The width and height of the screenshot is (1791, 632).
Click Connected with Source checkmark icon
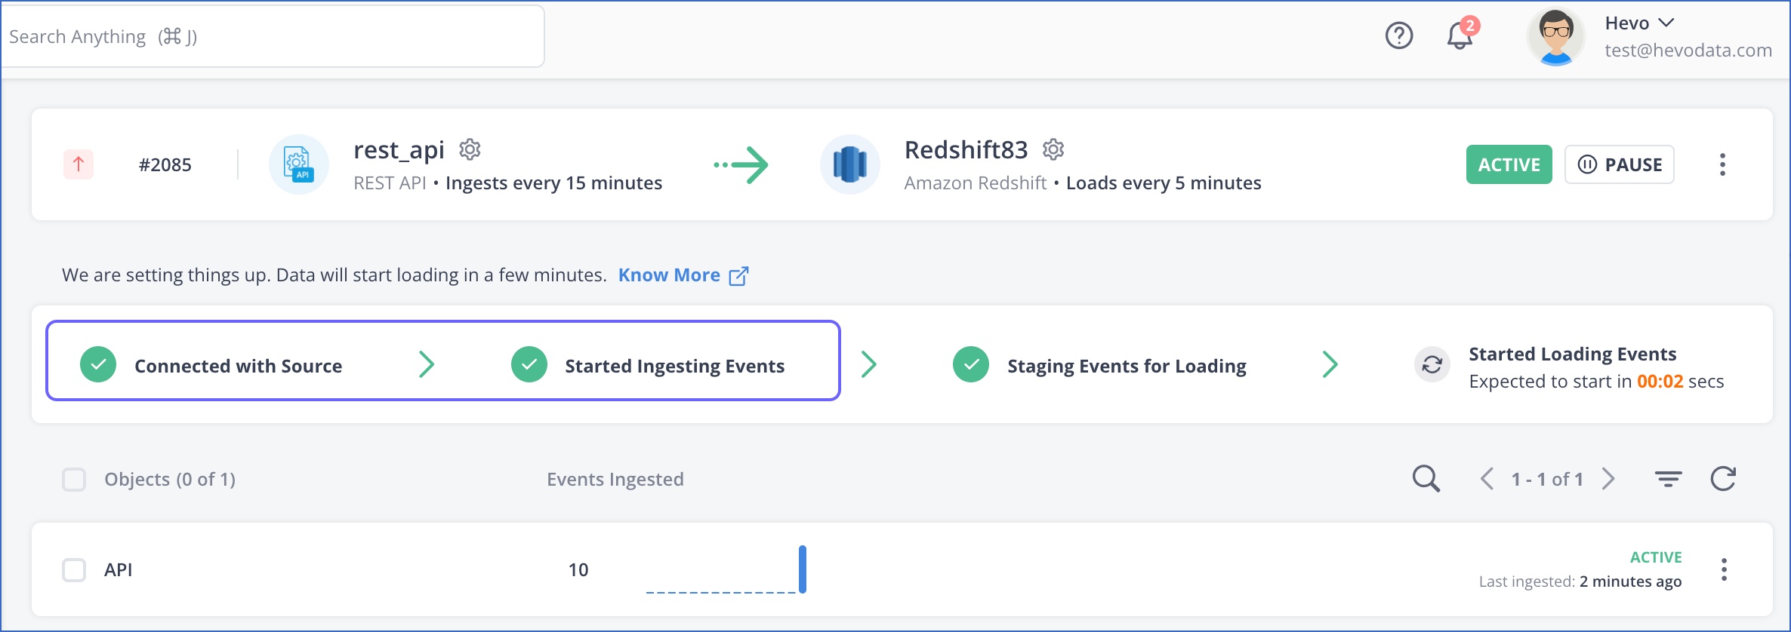click(98, 365)
